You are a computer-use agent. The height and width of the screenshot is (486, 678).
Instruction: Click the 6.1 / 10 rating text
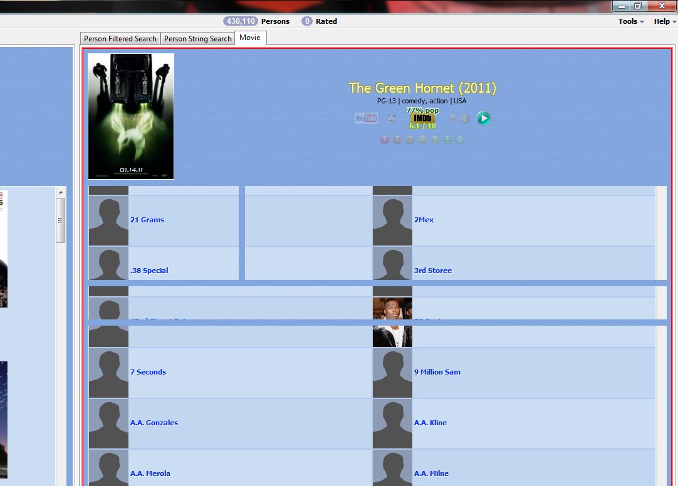coord(422,126)
